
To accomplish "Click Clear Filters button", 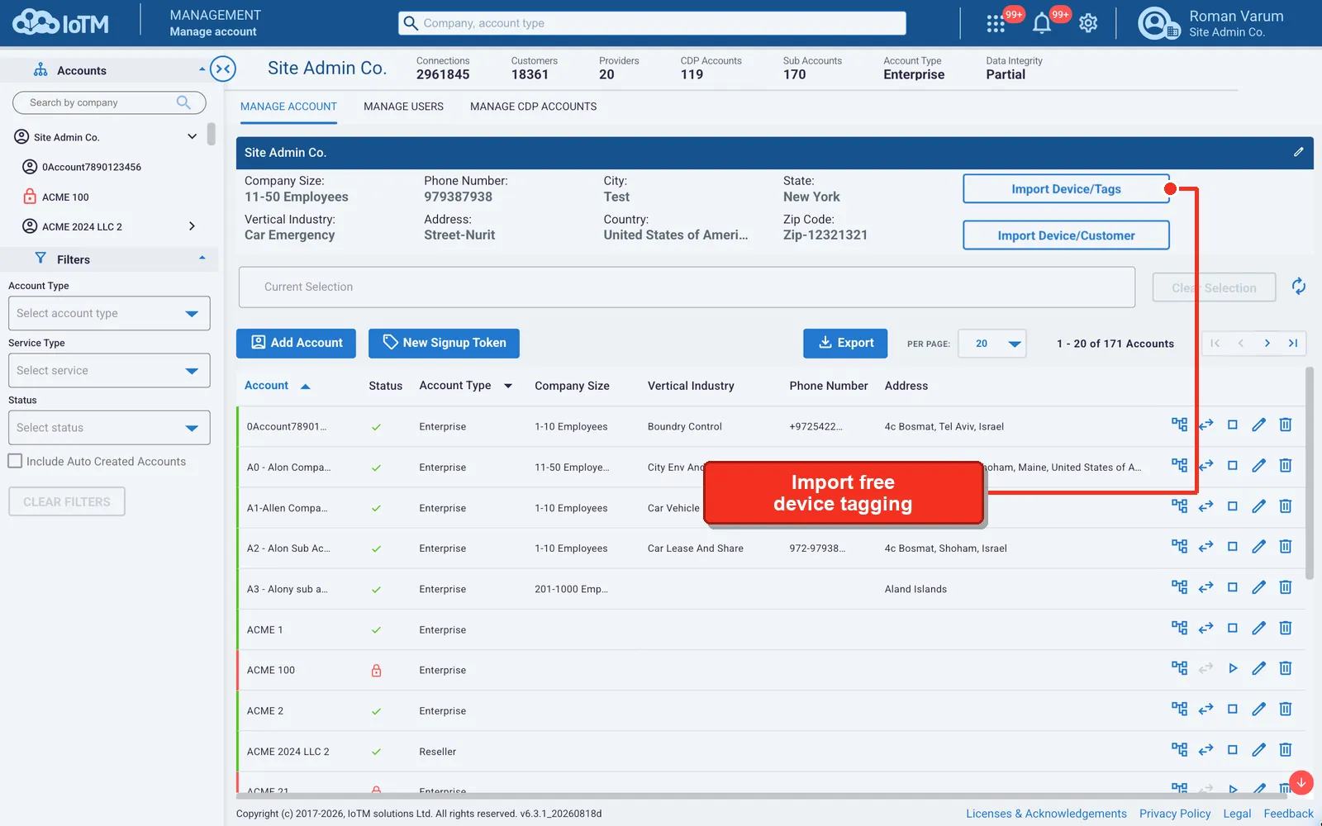I will [x=67, y=501].
